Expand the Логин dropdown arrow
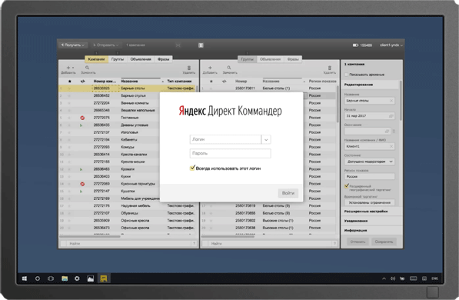Viewport: 459px width, 300px height. (x=266, y=139)
